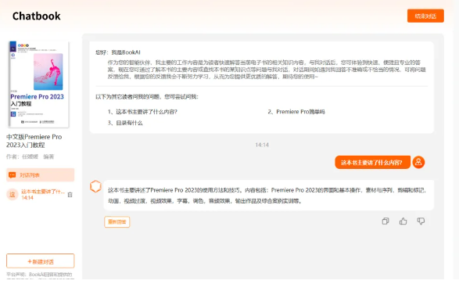
Task: Ask suggested question 2 Premiere Pro简单吗
Action: [x=296, y=112]
